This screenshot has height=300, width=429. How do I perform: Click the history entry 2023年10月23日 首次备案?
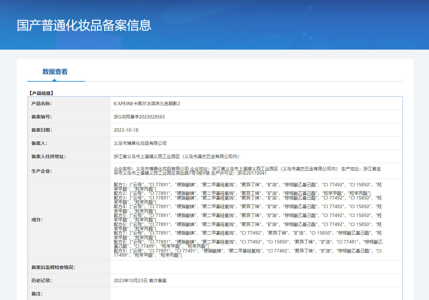[x=140, y=280]
